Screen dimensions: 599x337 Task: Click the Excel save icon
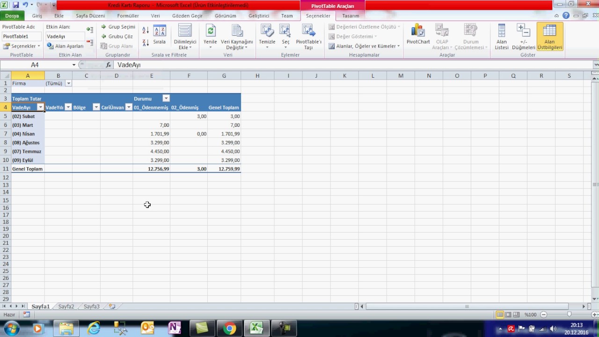(16, 5)
